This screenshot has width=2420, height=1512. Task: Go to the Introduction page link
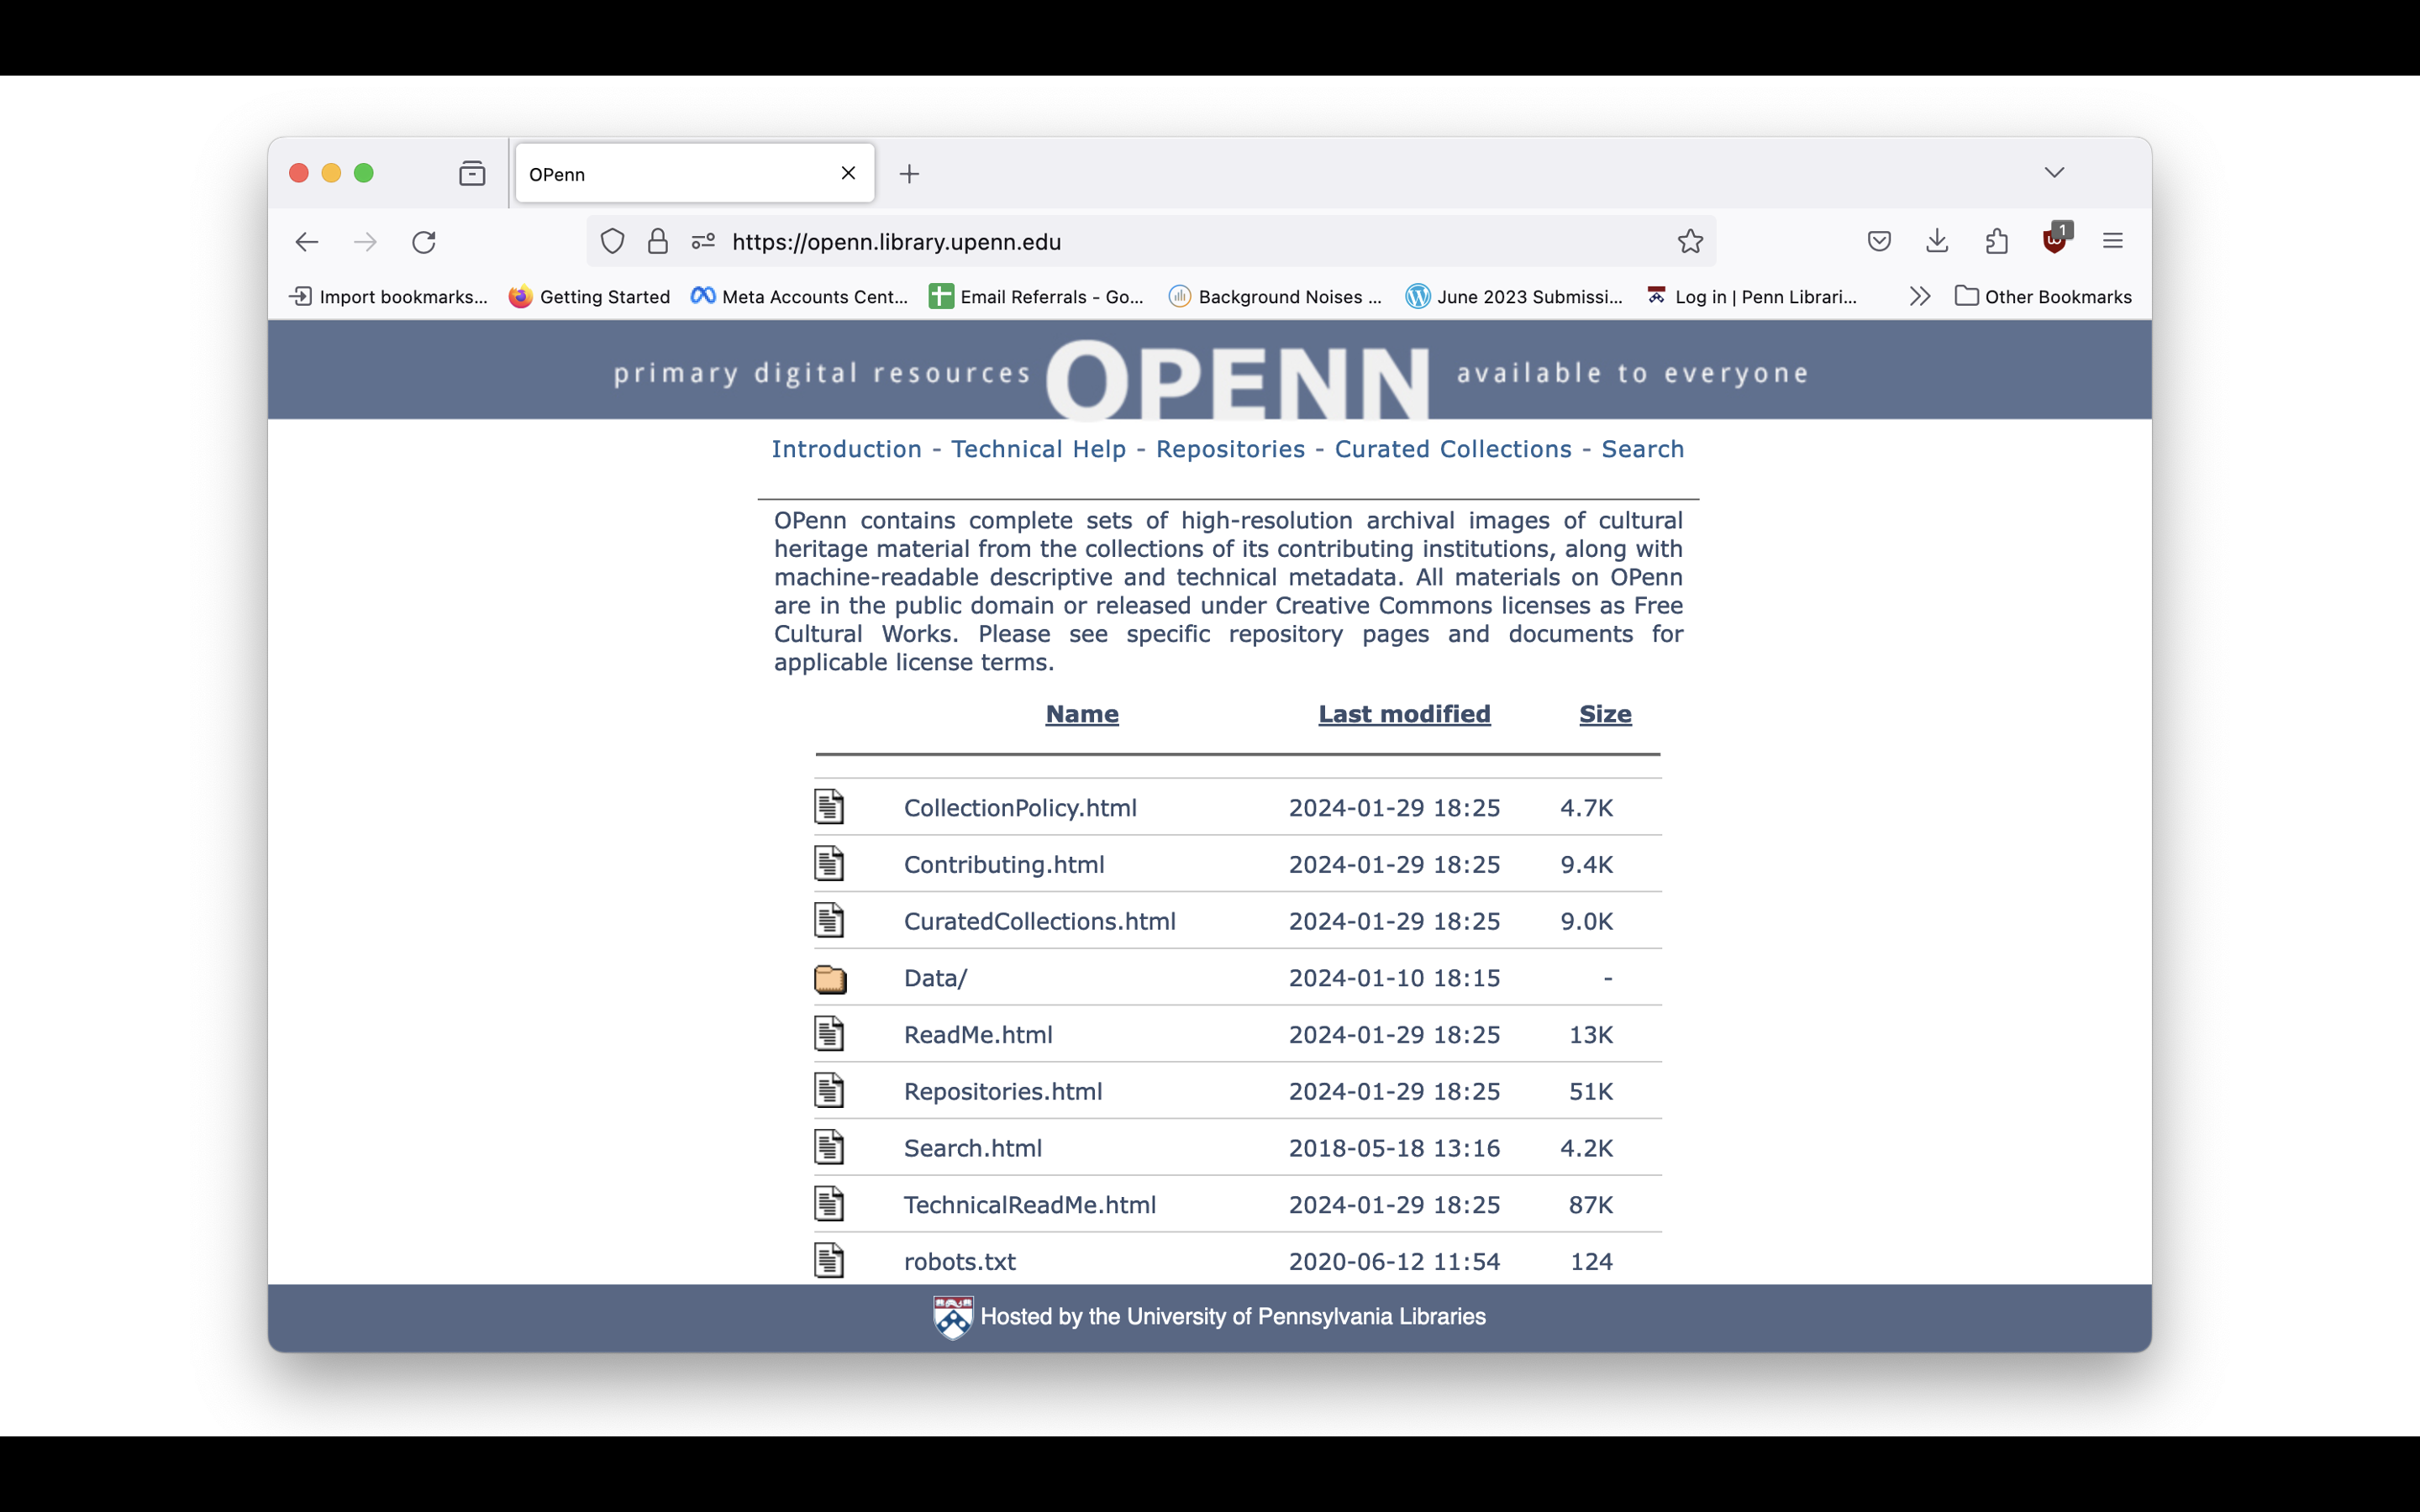pos(846,449)
